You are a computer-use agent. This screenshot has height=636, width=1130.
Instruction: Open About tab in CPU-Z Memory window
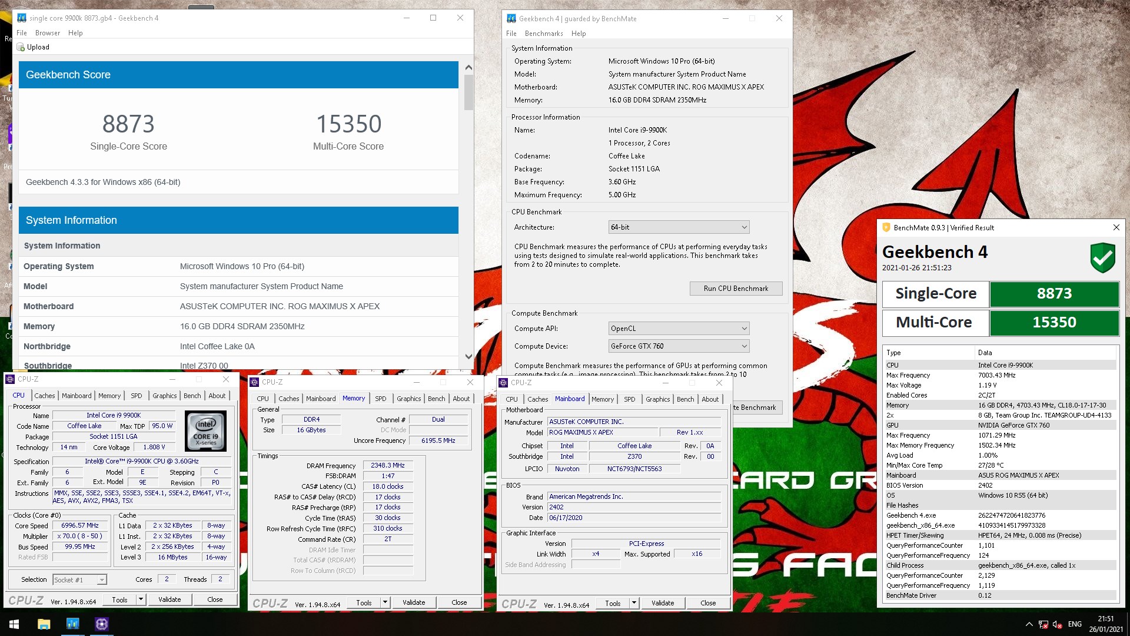(461, 399)
